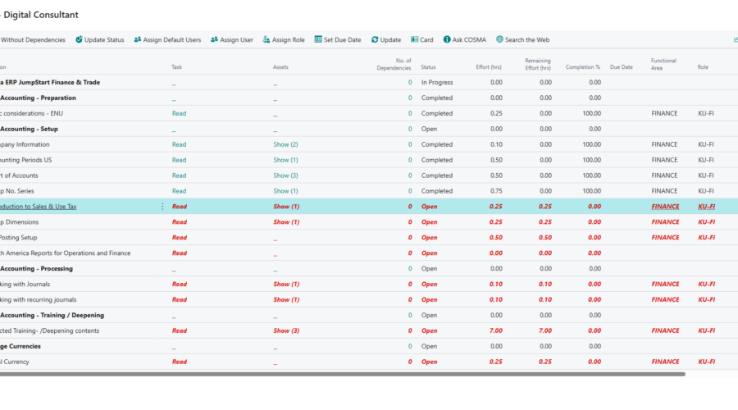
Task: Click the Search the Web globe icon
Action: [x=499, y=39]
